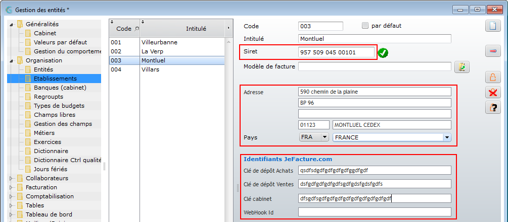Click the green Siret validation checkmark
The height and width of the screenshot is (222, 508).
point(383,52)
